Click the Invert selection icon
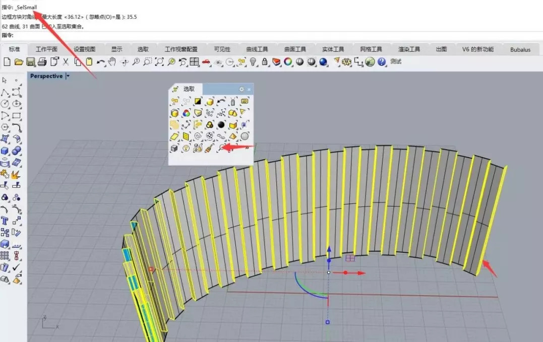Screen dimensions: 543x342 point(198,102)
